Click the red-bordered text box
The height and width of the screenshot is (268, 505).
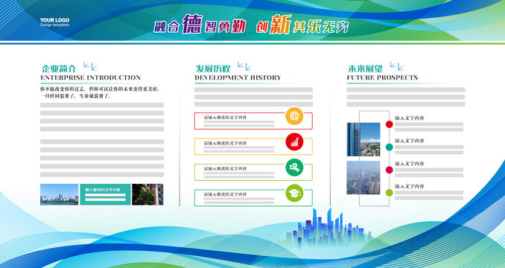tap(253, 121)
